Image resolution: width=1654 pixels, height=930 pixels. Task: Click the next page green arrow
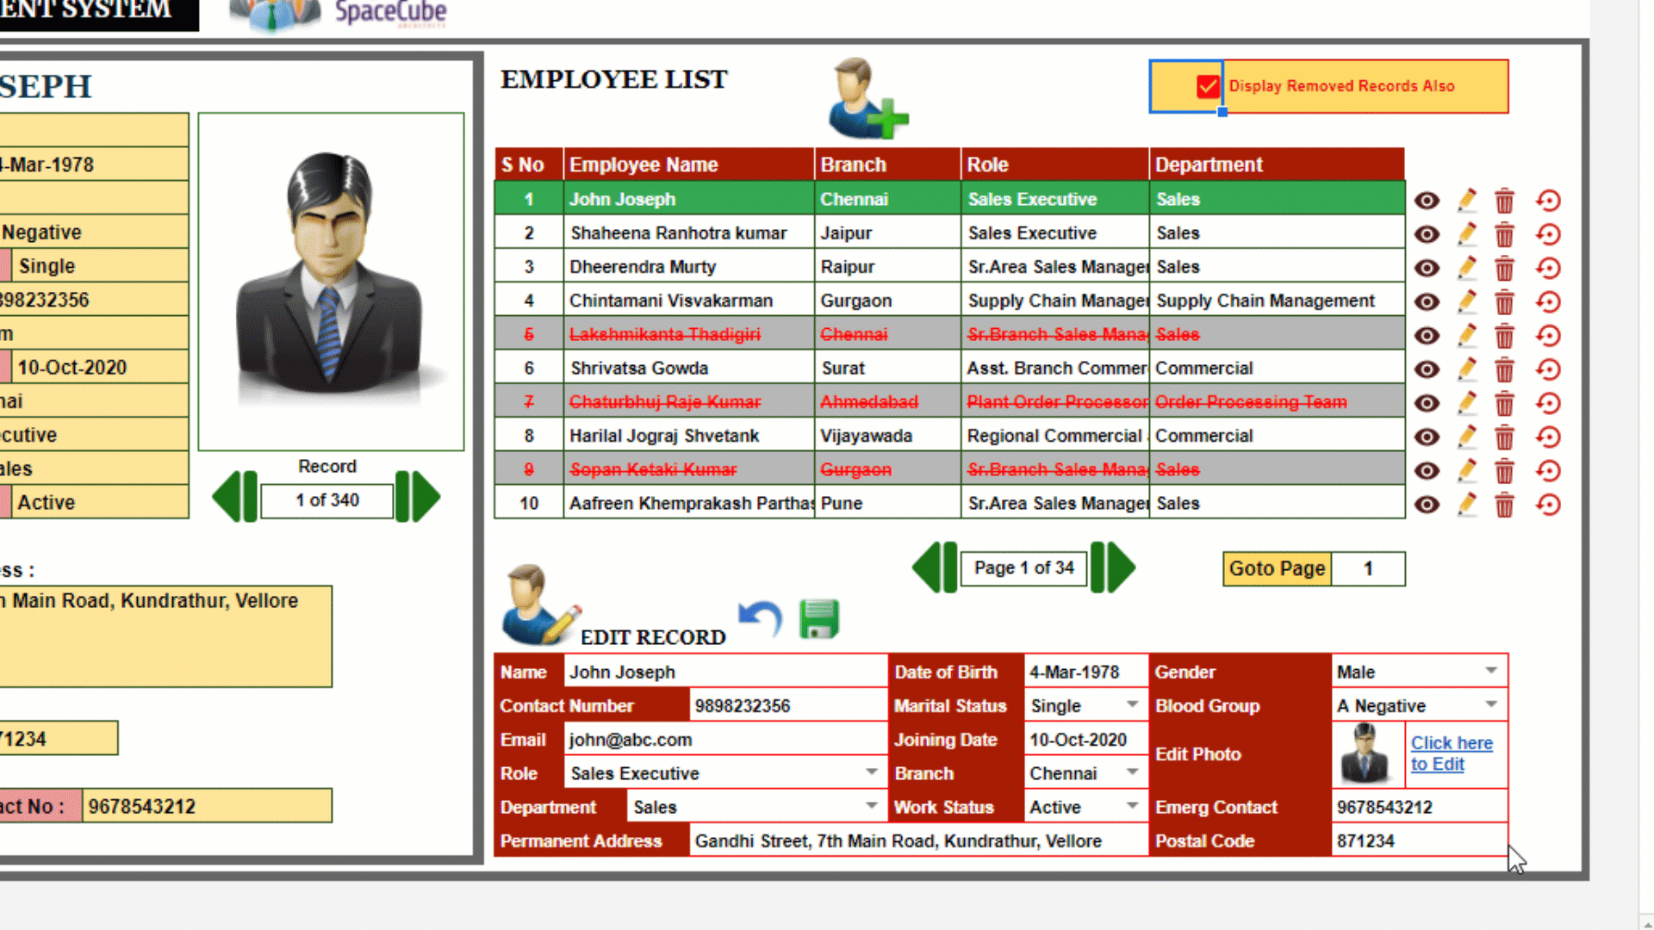pos(1116,567)
